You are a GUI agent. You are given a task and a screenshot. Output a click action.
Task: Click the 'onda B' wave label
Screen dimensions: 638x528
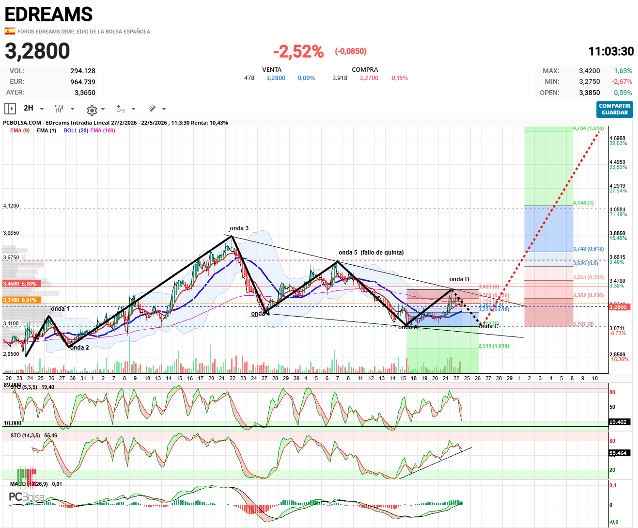click(459, 279)
